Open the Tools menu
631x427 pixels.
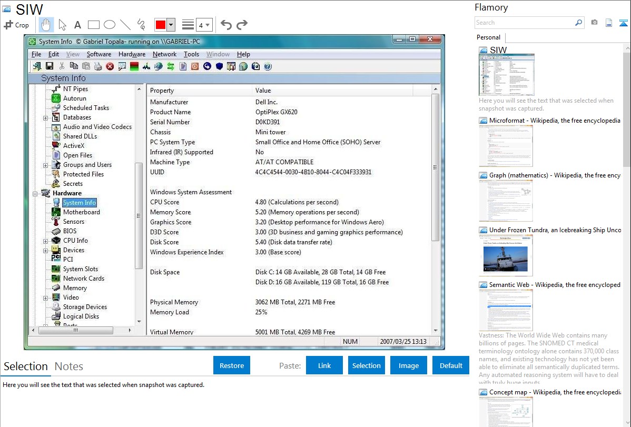pyautogui.click(x=192, y=54)
